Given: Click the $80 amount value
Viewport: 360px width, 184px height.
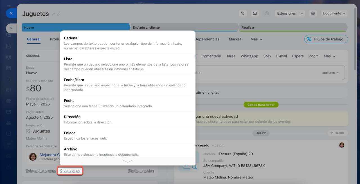Looking at the screenshot, I should (x=33, y=88).
